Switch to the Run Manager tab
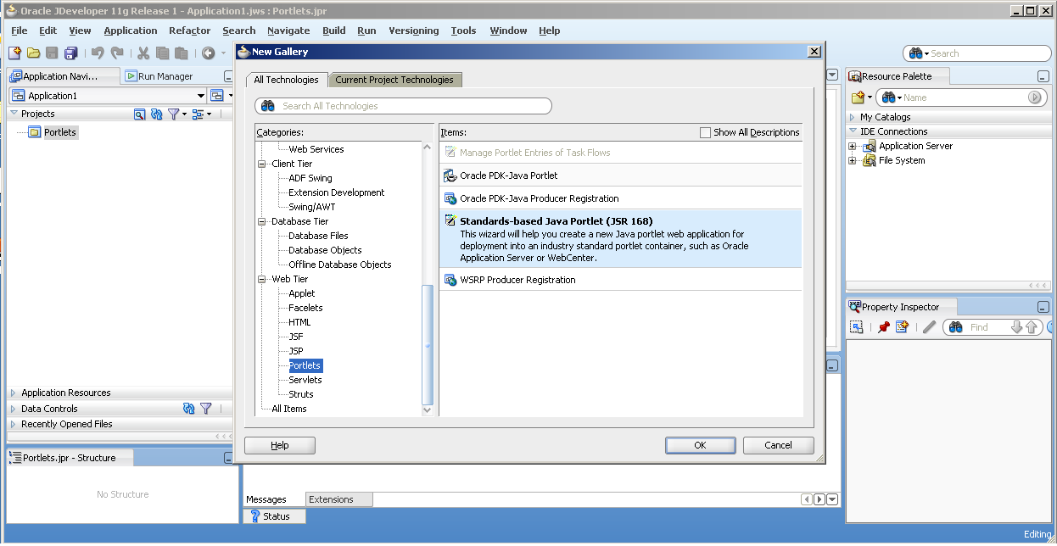1057x546 pixels. tap(159, 76)
